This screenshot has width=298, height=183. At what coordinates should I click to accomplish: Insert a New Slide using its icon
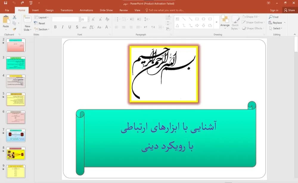coord(27,19)
